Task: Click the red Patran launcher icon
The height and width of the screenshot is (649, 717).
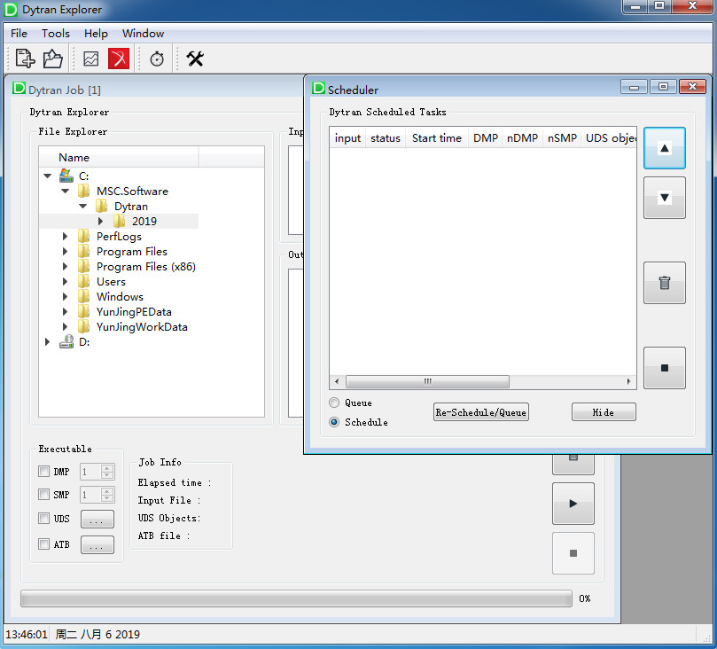Action: pos(119,59)
